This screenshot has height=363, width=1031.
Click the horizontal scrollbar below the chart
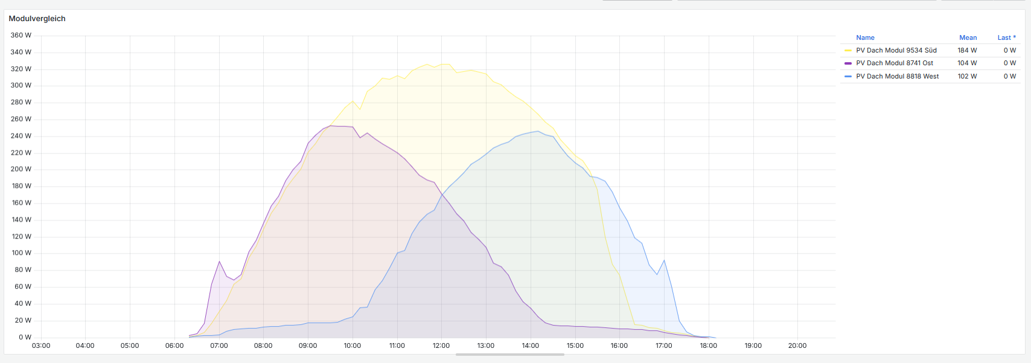click(x=509, y=355)
